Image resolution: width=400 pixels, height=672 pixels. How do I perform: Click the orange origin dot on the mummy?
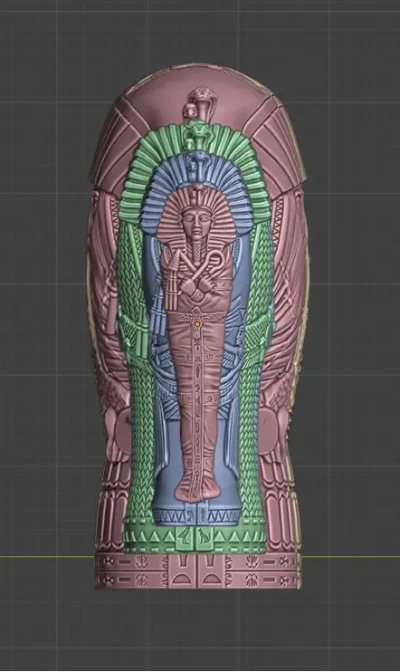[197, 324]
